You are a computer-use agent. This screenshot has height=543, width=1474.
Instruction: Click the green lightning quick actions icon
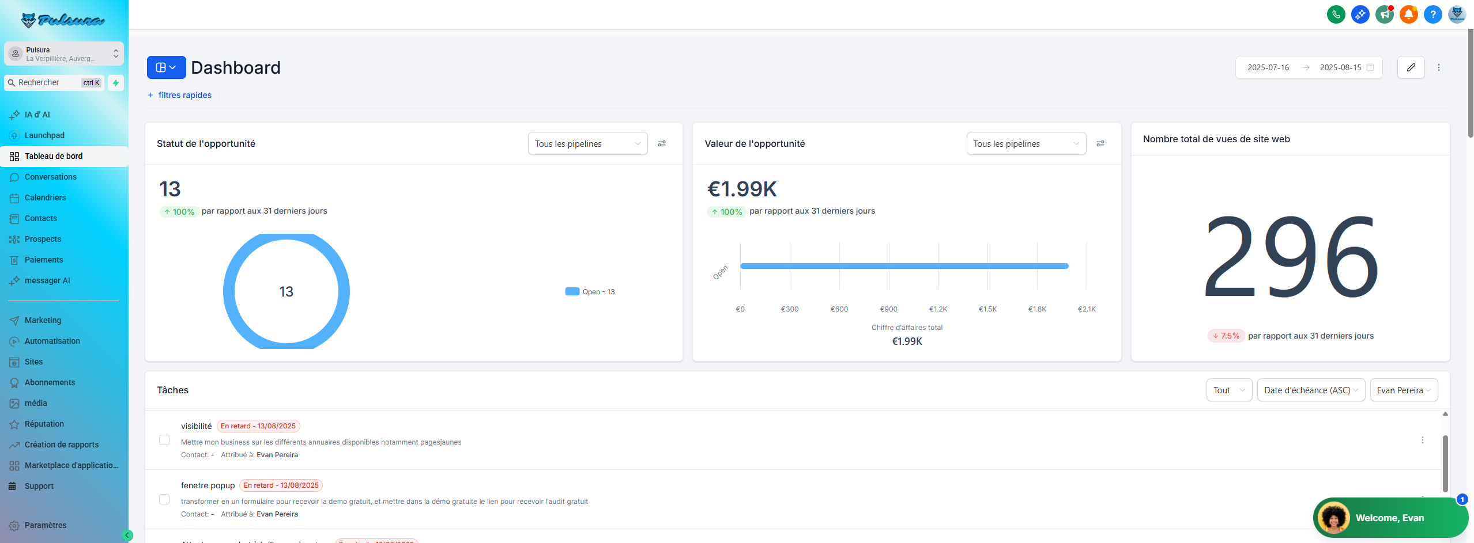point(116,83)
